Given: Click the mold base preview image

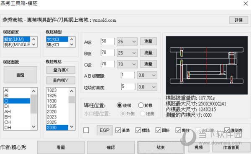Looking at the screenshot, I should (207, 65).
